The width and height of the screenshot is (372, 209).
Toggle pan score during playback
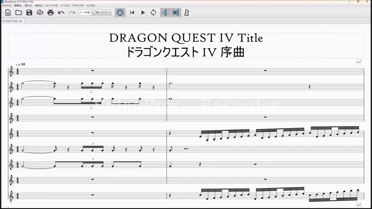176,12
